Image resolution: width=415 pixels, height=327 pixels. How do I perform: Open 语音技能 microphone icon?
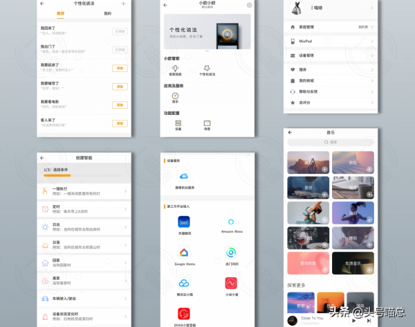tap(175, 69)
